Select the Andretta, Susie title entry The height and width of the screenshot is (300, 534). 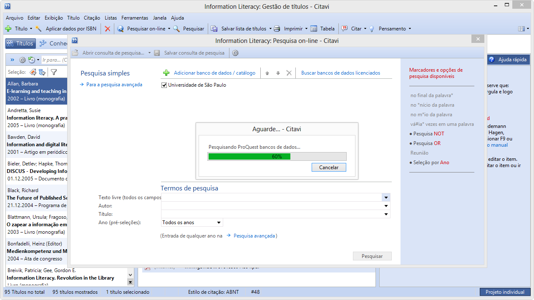tap(37, 118)
